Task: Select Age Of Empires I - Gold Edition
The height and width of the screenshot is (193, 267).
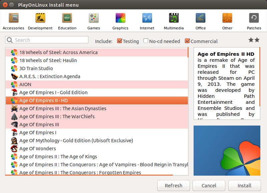Action: (x=97, y=92)
